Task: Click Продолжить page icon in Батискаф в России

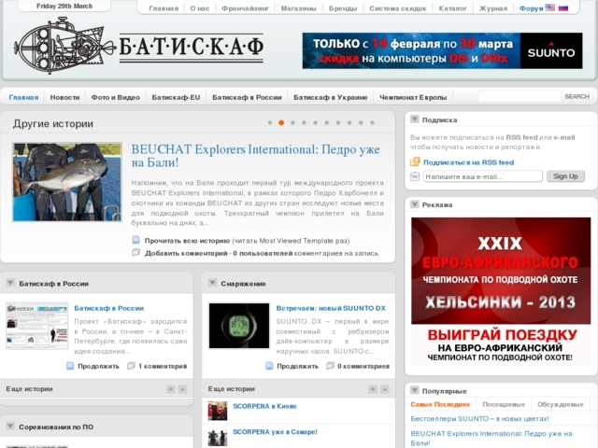Action: [70, 366]
